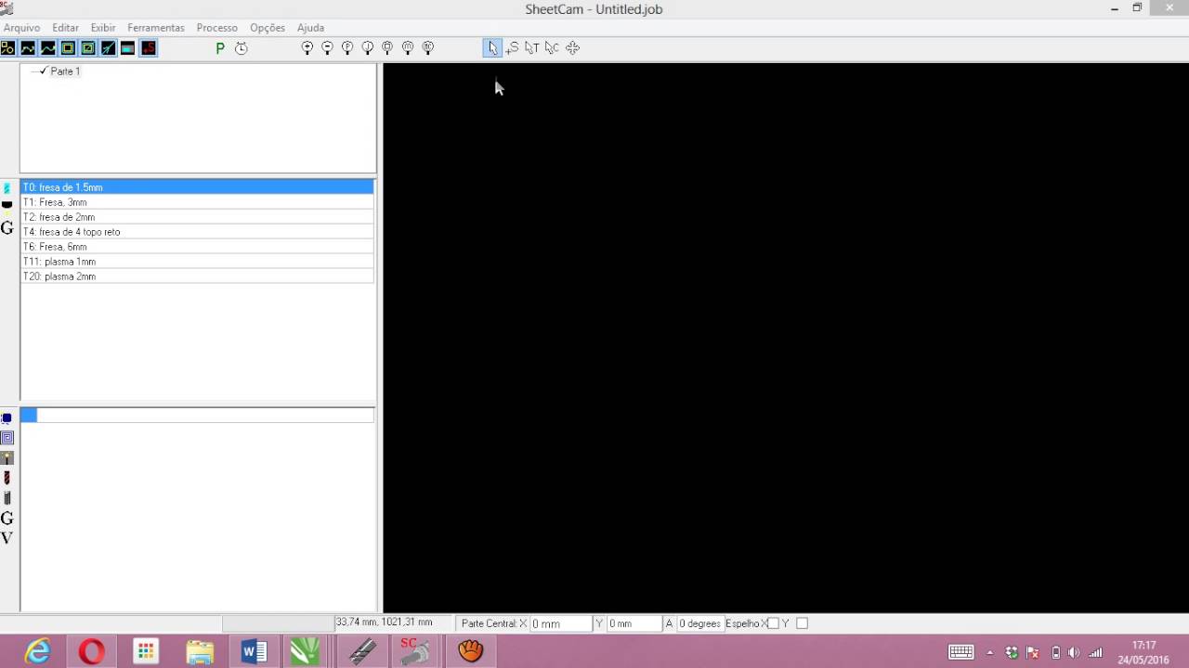Image resolution: width=1189 pixels, height=668 pixels.
Task: Select the zoom out magnifier icon
Action: (327, 48)
